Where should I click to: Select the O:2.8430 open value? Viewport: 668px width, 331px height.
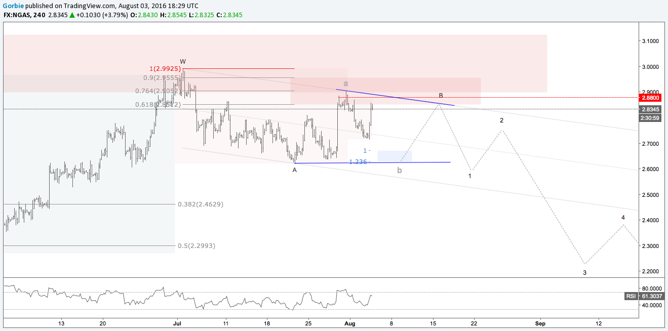pyautogui.click(x=144, y=15)
